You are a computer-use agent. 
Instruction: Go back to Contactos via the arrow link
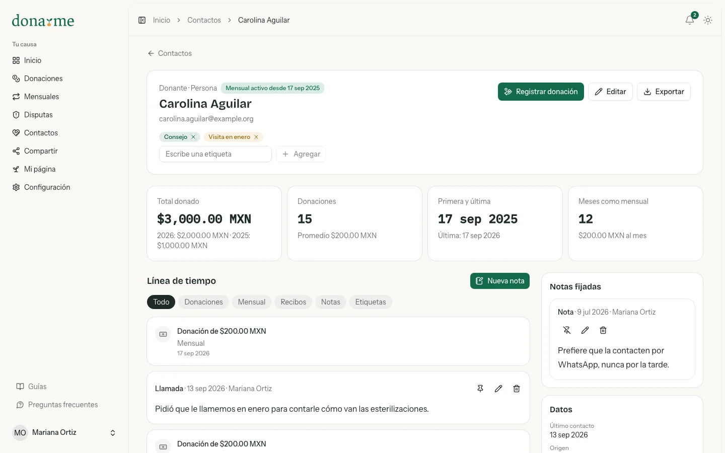pyautogui.click(x=170, y=53)
